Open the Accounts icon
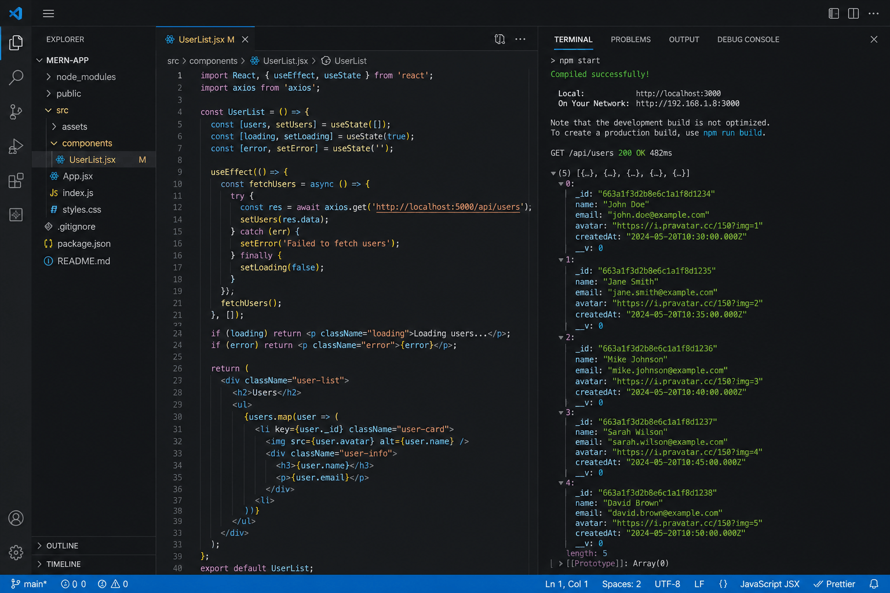The width and height of the screenshot is (890, 593). coord(16,518)
